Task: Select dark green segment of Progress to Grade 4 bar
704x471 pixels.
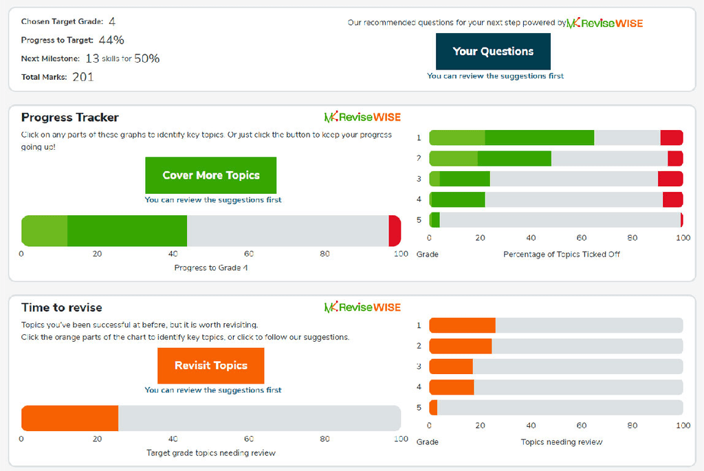Action: click(127, 230)
